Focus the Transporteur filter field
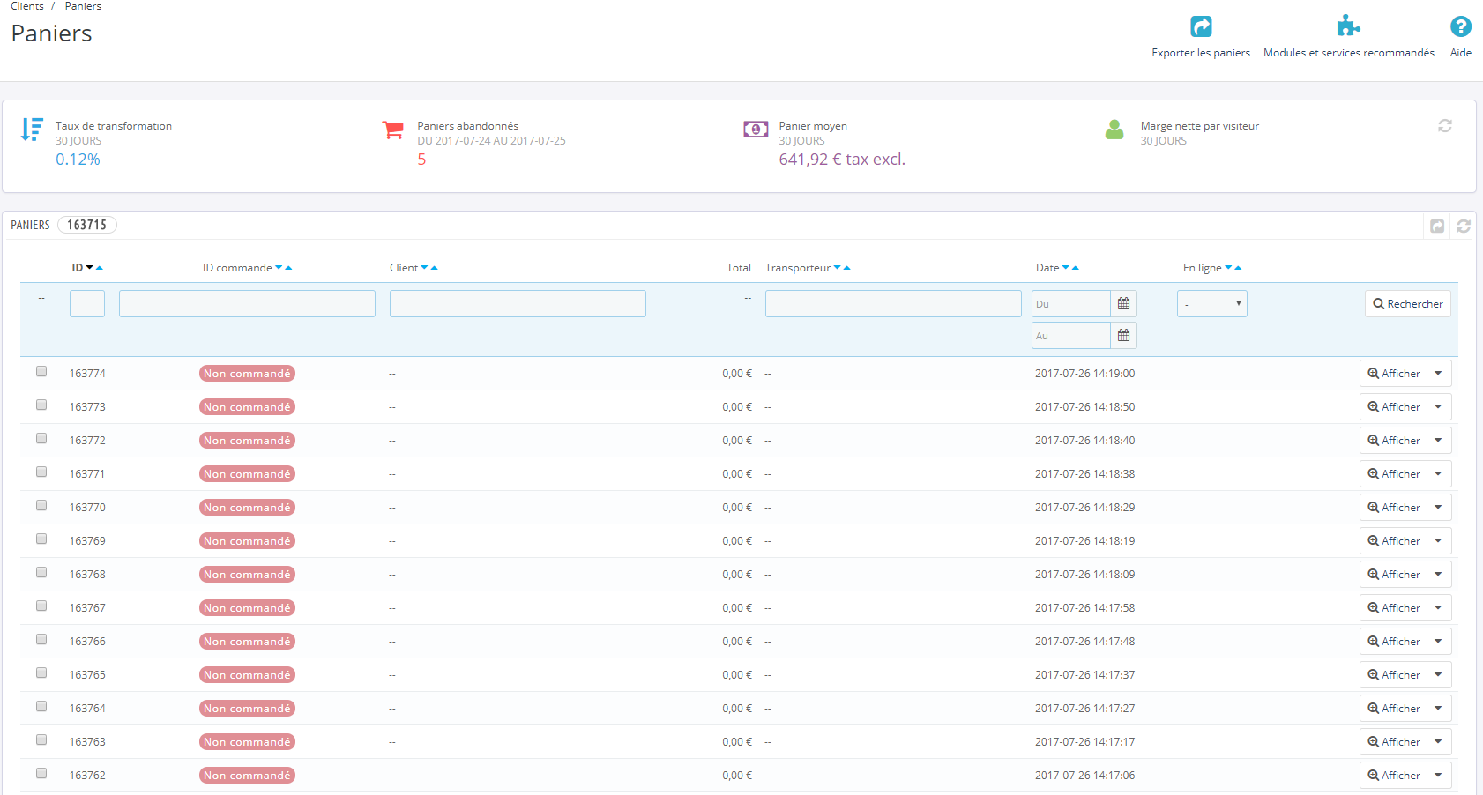The width and height of the screenshot is (1483, 795). coord(893,304)
